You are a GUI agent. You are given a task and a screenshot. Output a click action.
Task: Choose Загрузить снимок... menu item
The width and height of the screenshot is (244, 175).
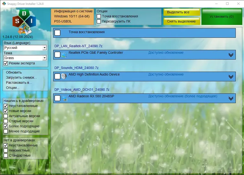[21, 78]
